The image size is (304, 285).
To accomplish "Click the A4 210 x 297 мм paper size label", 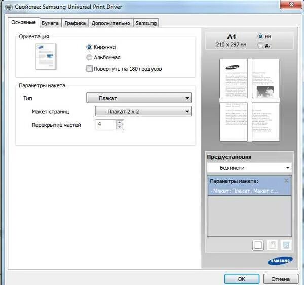I will [231, 40].
